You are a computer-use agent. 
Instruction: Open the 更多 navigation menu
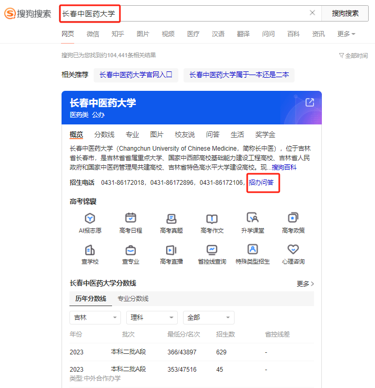(x=346, y=34)
